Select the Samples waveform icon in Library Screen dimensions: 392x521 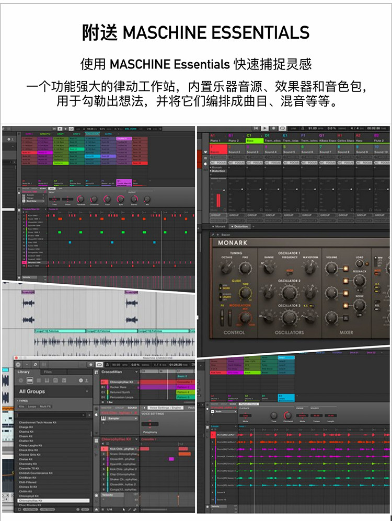64,380
